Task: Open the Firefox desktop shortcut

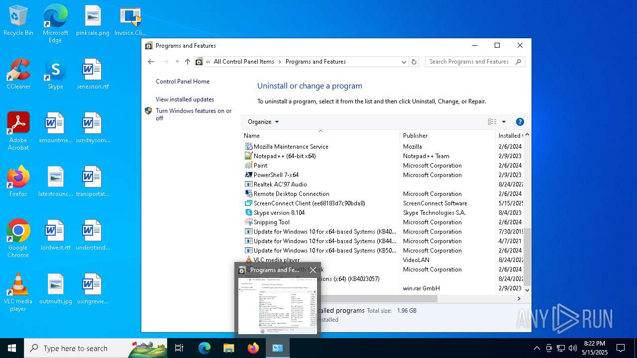Action: [18, 182]
